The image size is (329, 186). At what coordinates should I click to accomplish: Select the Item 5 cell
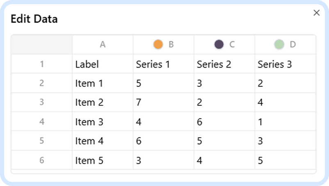click(x=103, y=160)
